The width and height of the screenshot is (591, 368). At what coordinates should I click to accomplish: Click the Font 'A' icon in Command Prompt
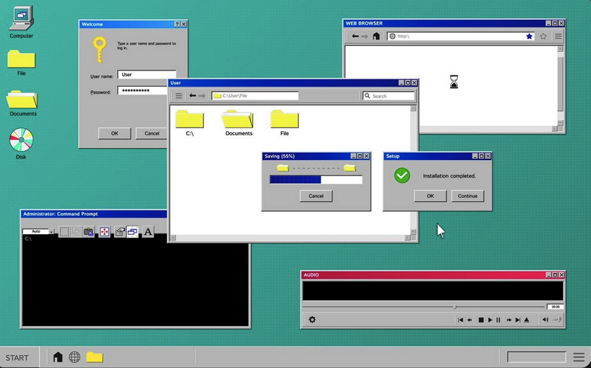[148, 231]
